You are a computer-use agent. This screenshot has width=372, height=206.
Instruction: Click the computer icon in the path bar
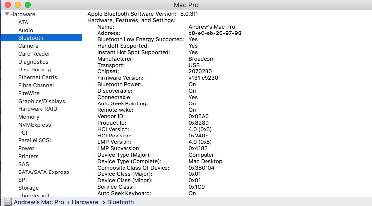coord(8,202)
